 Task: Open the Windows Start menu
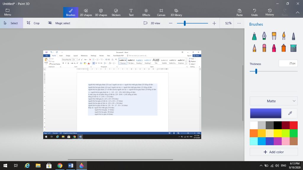[5, 166]
